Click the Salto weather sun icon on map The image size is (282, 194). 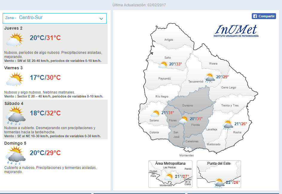(163, 65)
